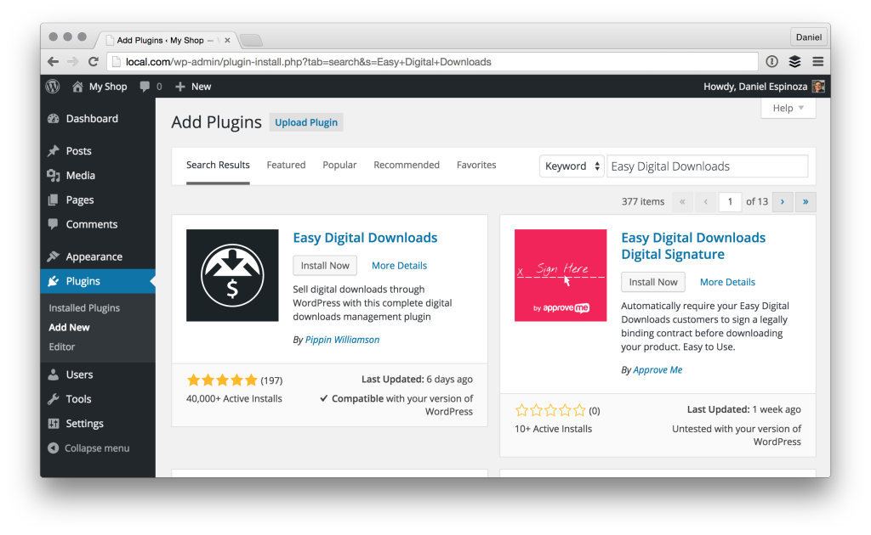Click the five-star rating for Easy Digital Downloads
This screenshot has height=535, width=871.
[222, 380]
